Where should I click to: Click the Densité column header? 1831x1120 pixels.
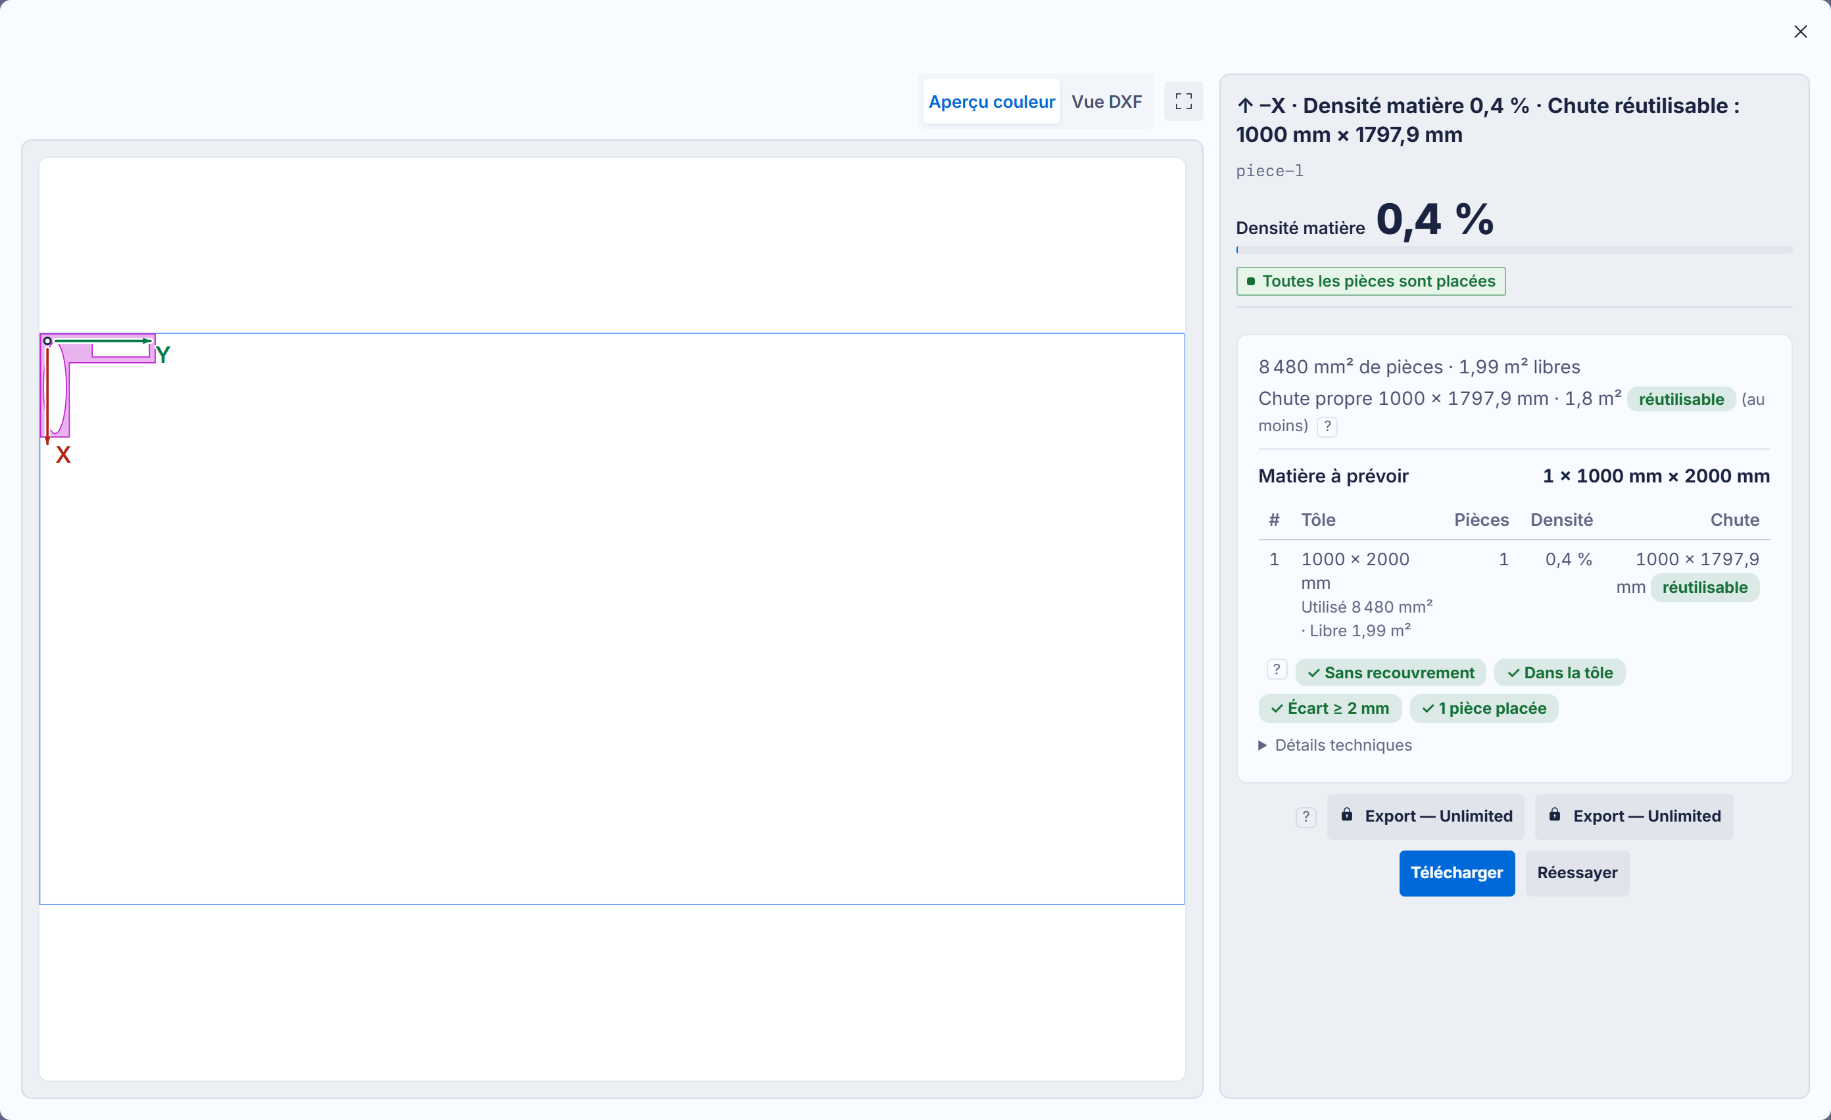pyautogui.click(x=1561, y=520)
